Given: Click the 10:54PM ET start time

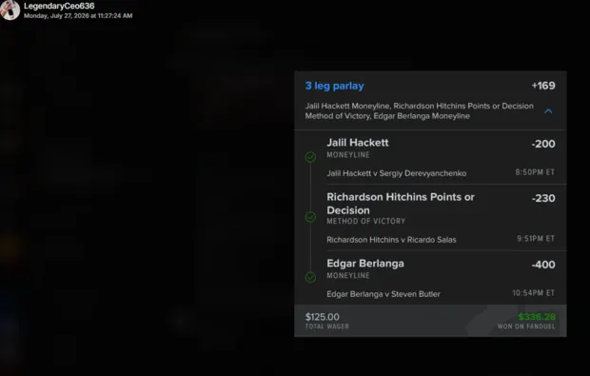Looking at the screenshot, I should tap(533, 293).
